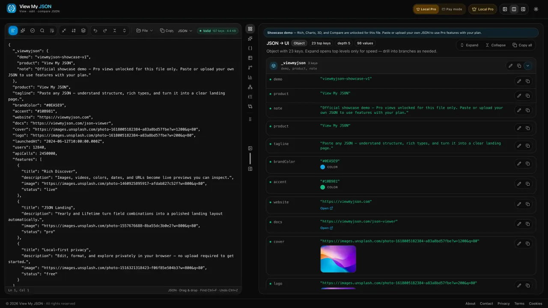The width and height of the screenshot is (548, 308).
Task: Open the Privacy link in footer
Action: click(503, 304)
